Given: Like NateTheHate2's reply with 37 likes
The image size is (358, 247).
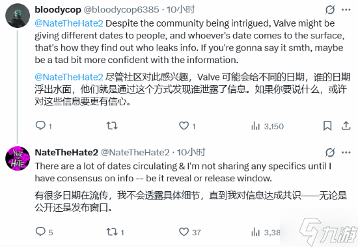Looking at the screenshot, I should point(190,232).
